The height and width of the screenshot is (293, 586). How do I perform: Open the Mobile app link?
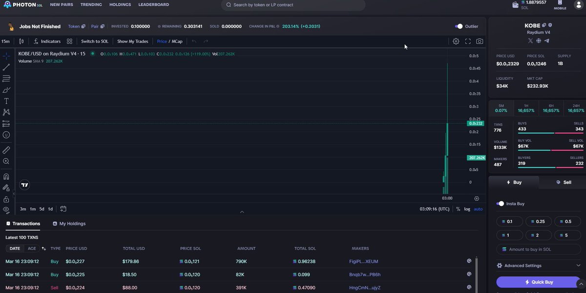pyautogui.click(x=560, y=5)
